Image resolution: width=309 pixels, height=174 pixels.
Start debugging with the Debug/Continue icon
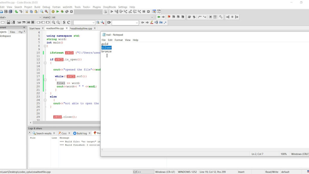(x=112, y=12)
